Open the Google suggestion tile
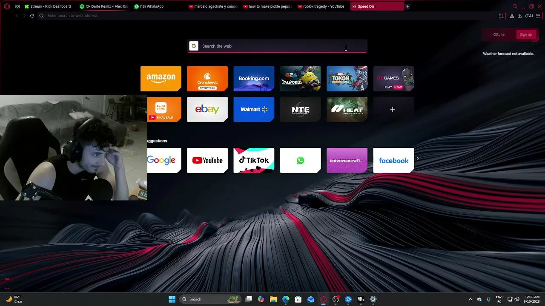The image size is (545, 306). click(x=164, y=160)
